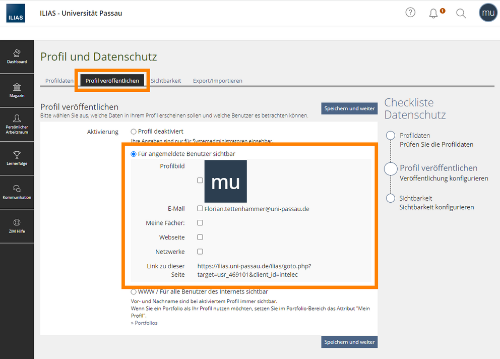Open Persönlicher Arbeitsraum in the sidebar
This screenshot has width=500, height=359.
click(x=17, y=125)
